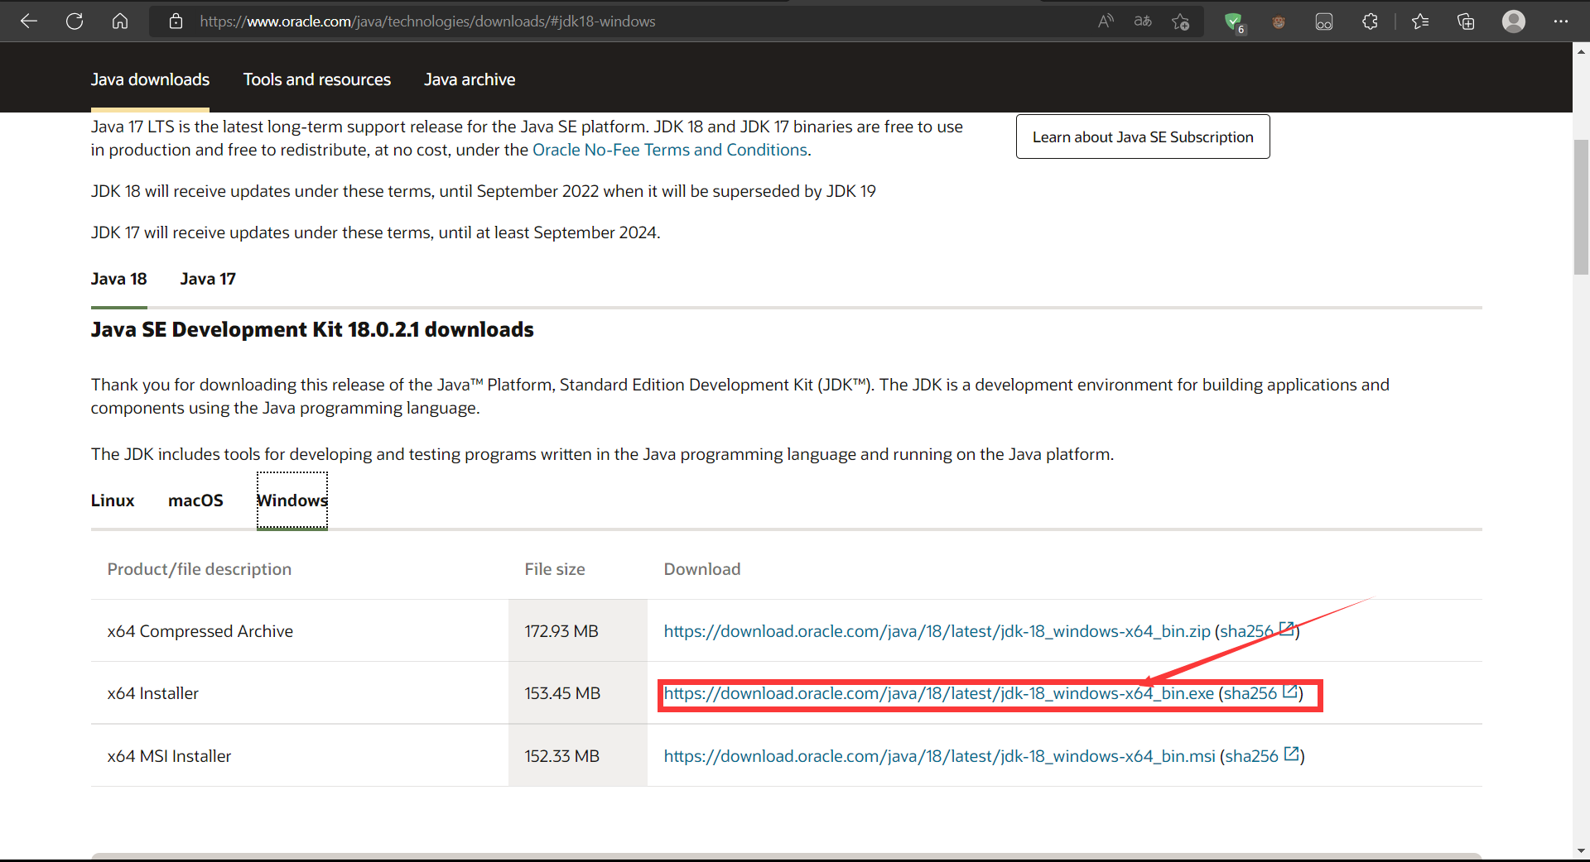Open Oracle No-Fee Terms and Conditions link
The image size is (1590, 862).
pos(670,150)
